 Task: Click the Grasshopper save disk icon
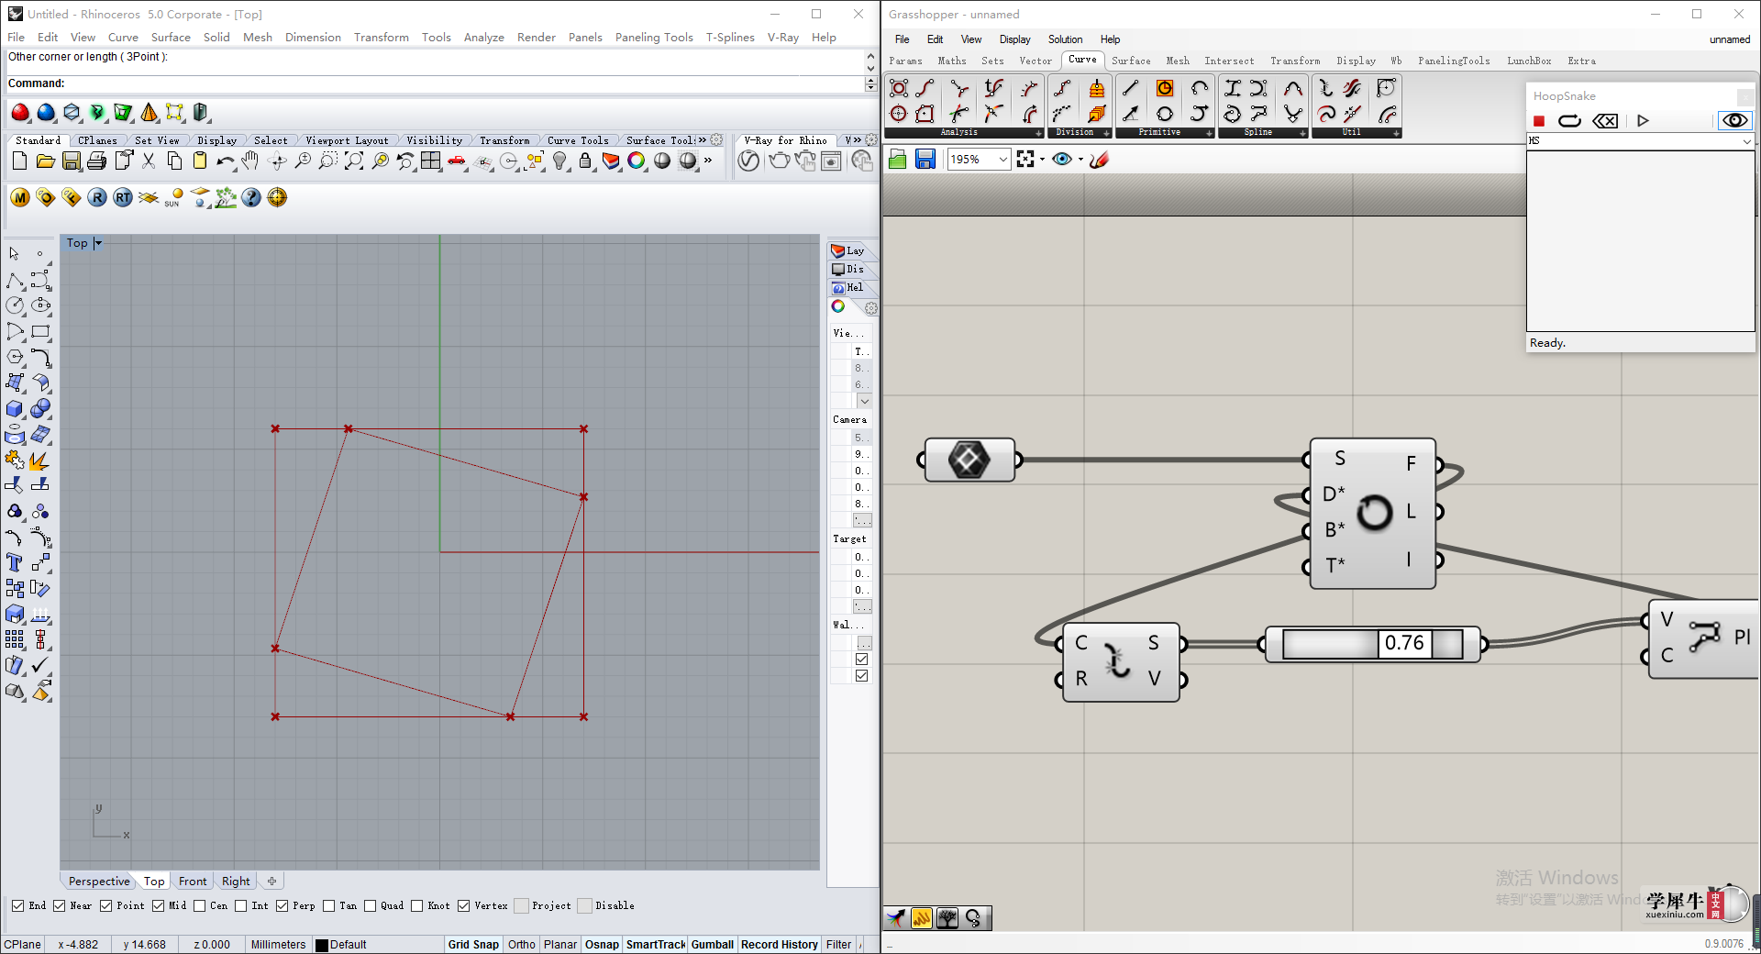tap(925, 160)
